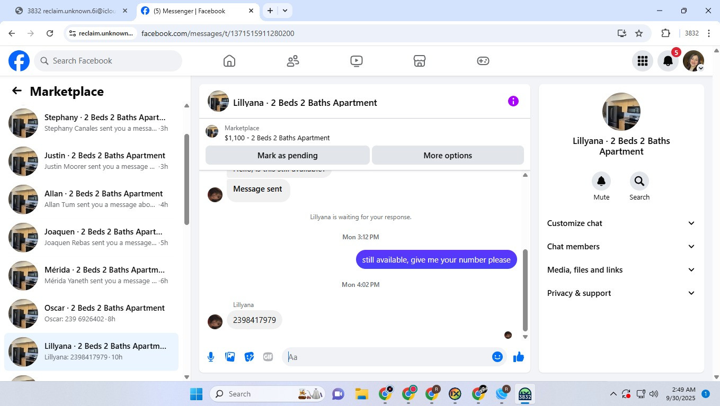This screenshot has height=406, width=720.
Task: Bookmark this page with the star
Action: point(639,33)
